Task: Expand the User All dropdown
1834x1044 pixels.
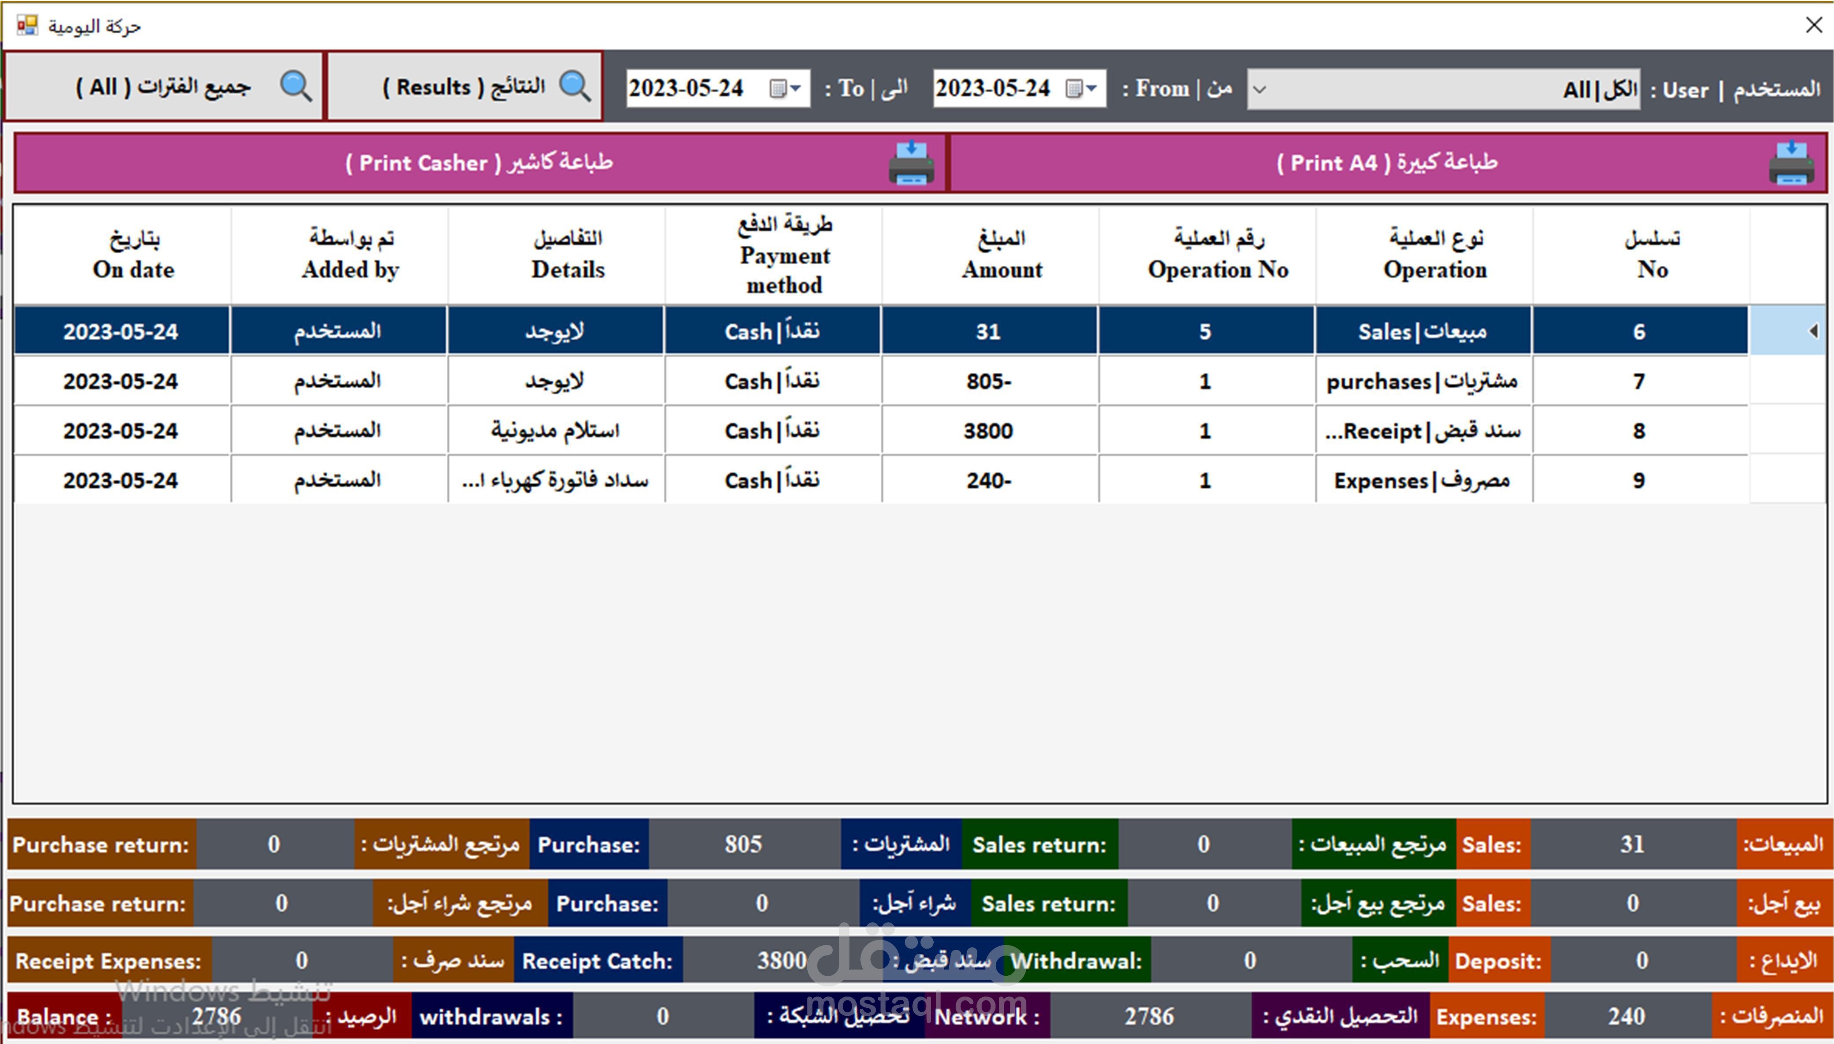Action: (x=1259, y=89)
